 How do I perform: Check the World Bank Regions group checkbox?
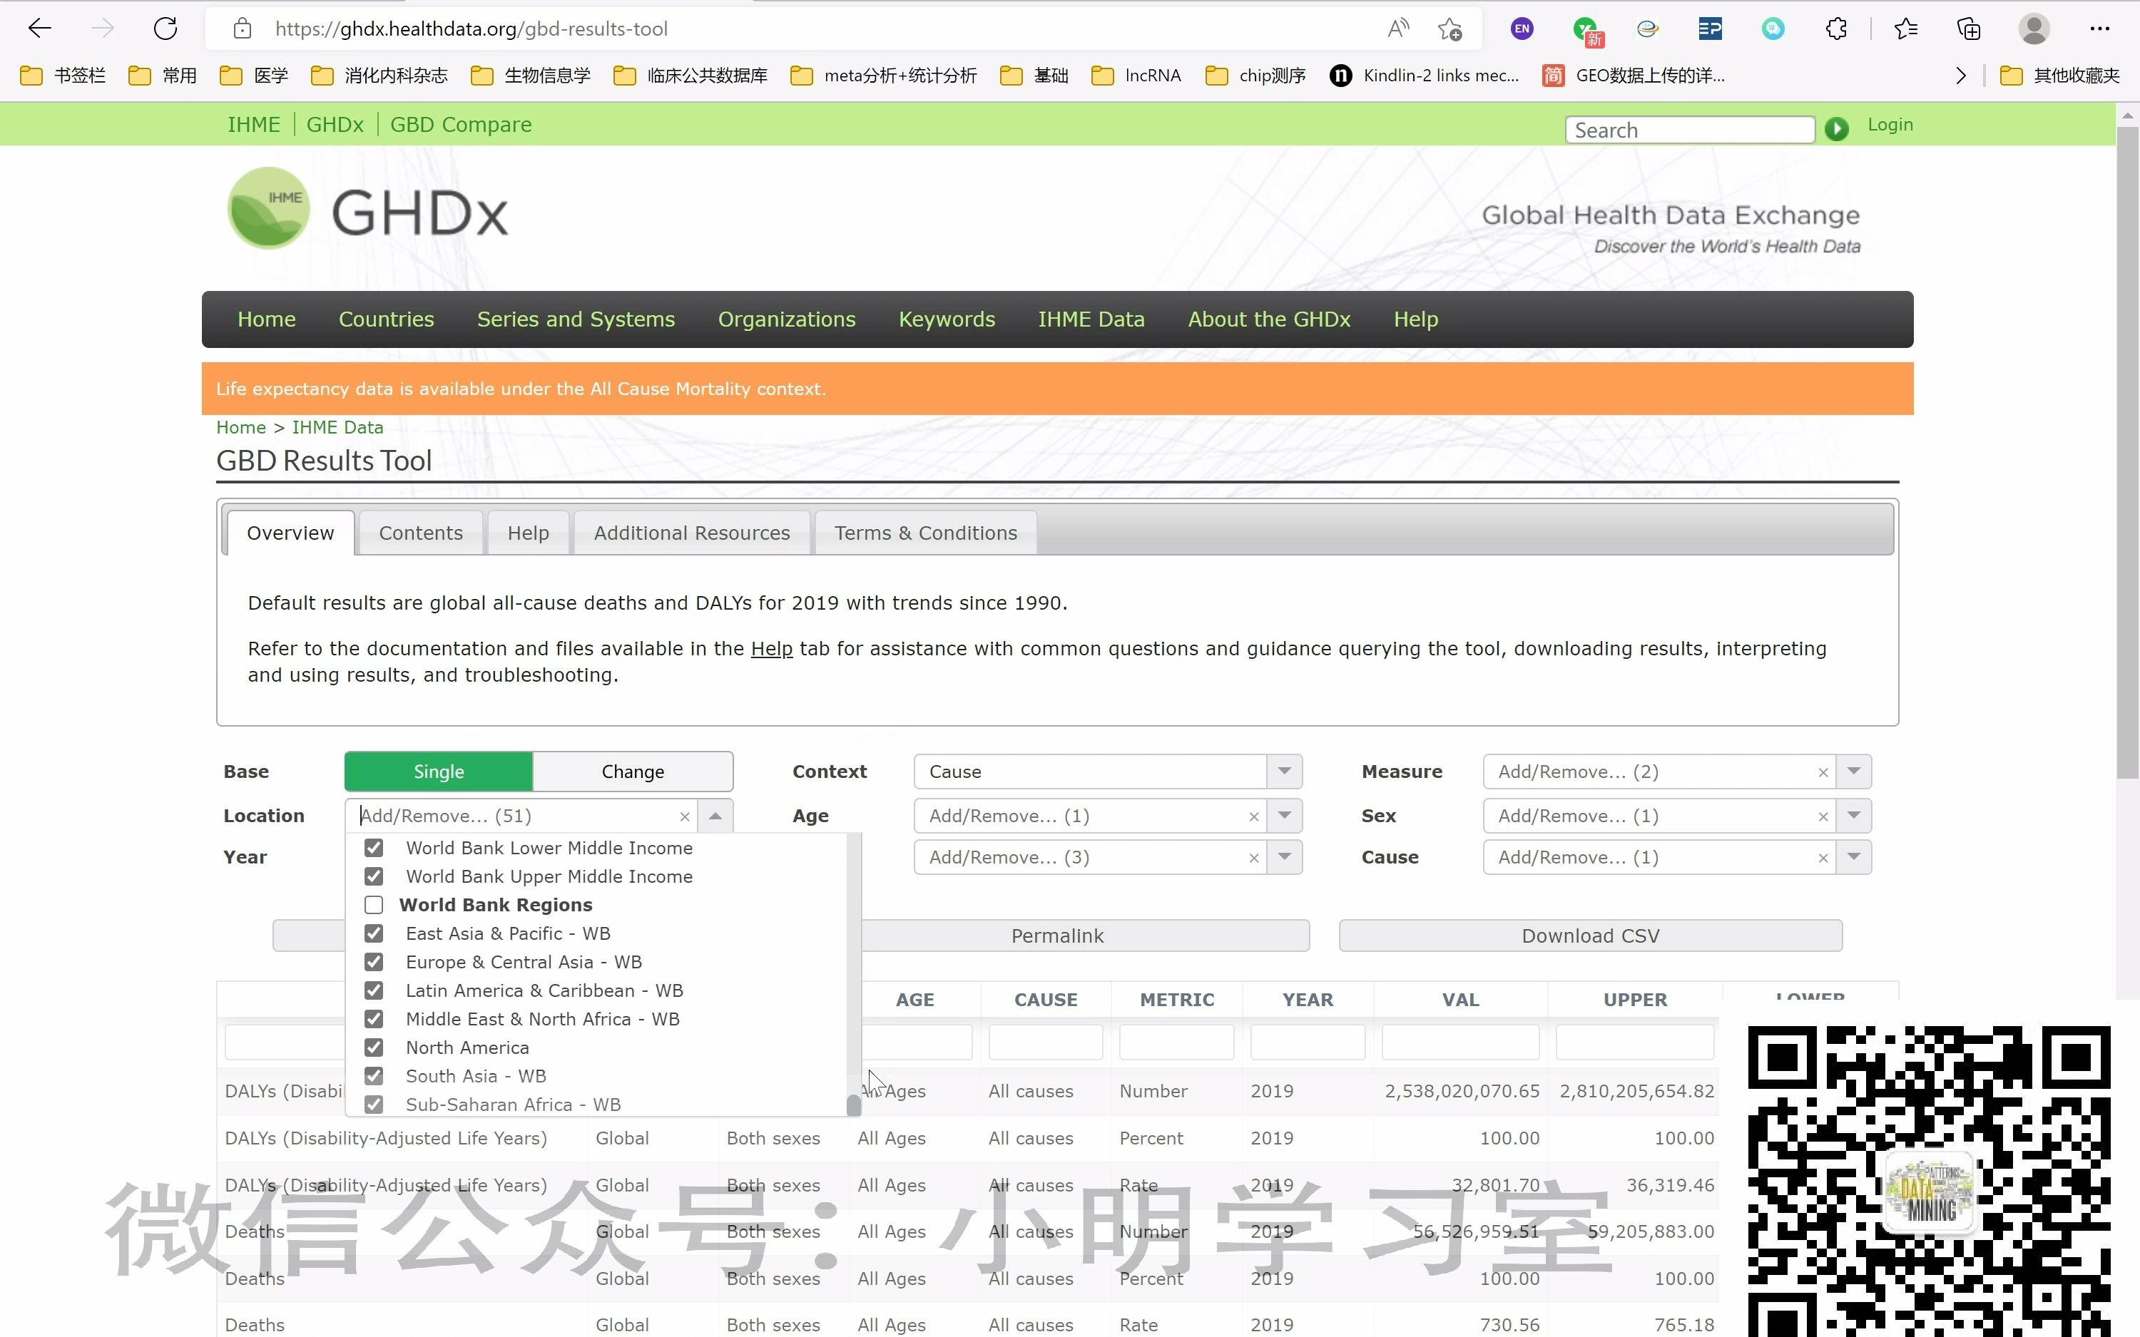pos(374,905)
